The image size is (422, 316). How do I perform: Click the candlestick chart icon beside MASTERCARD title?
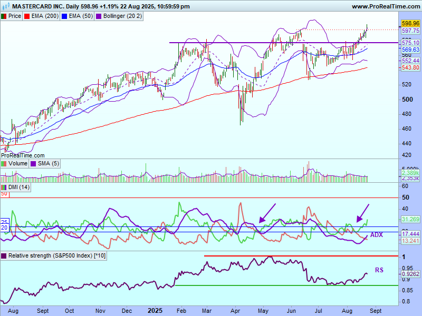pos(6,6)
